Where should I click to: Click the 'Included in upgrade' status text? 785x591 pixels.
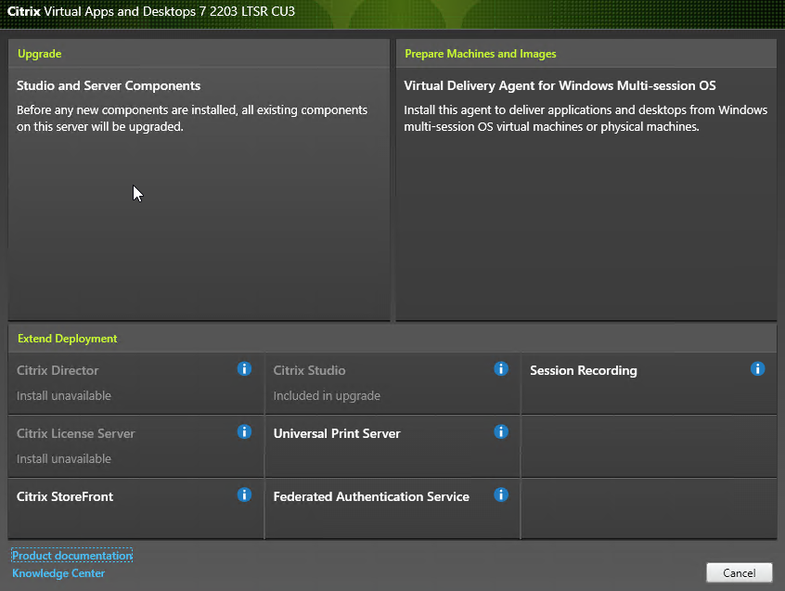[327, 395]
